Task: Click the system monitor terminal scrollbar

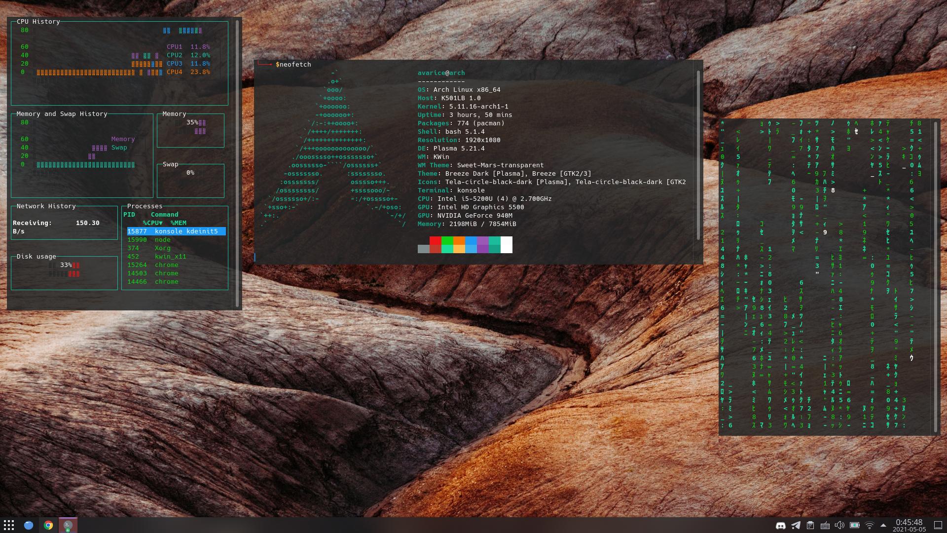Action: point(237,163)
